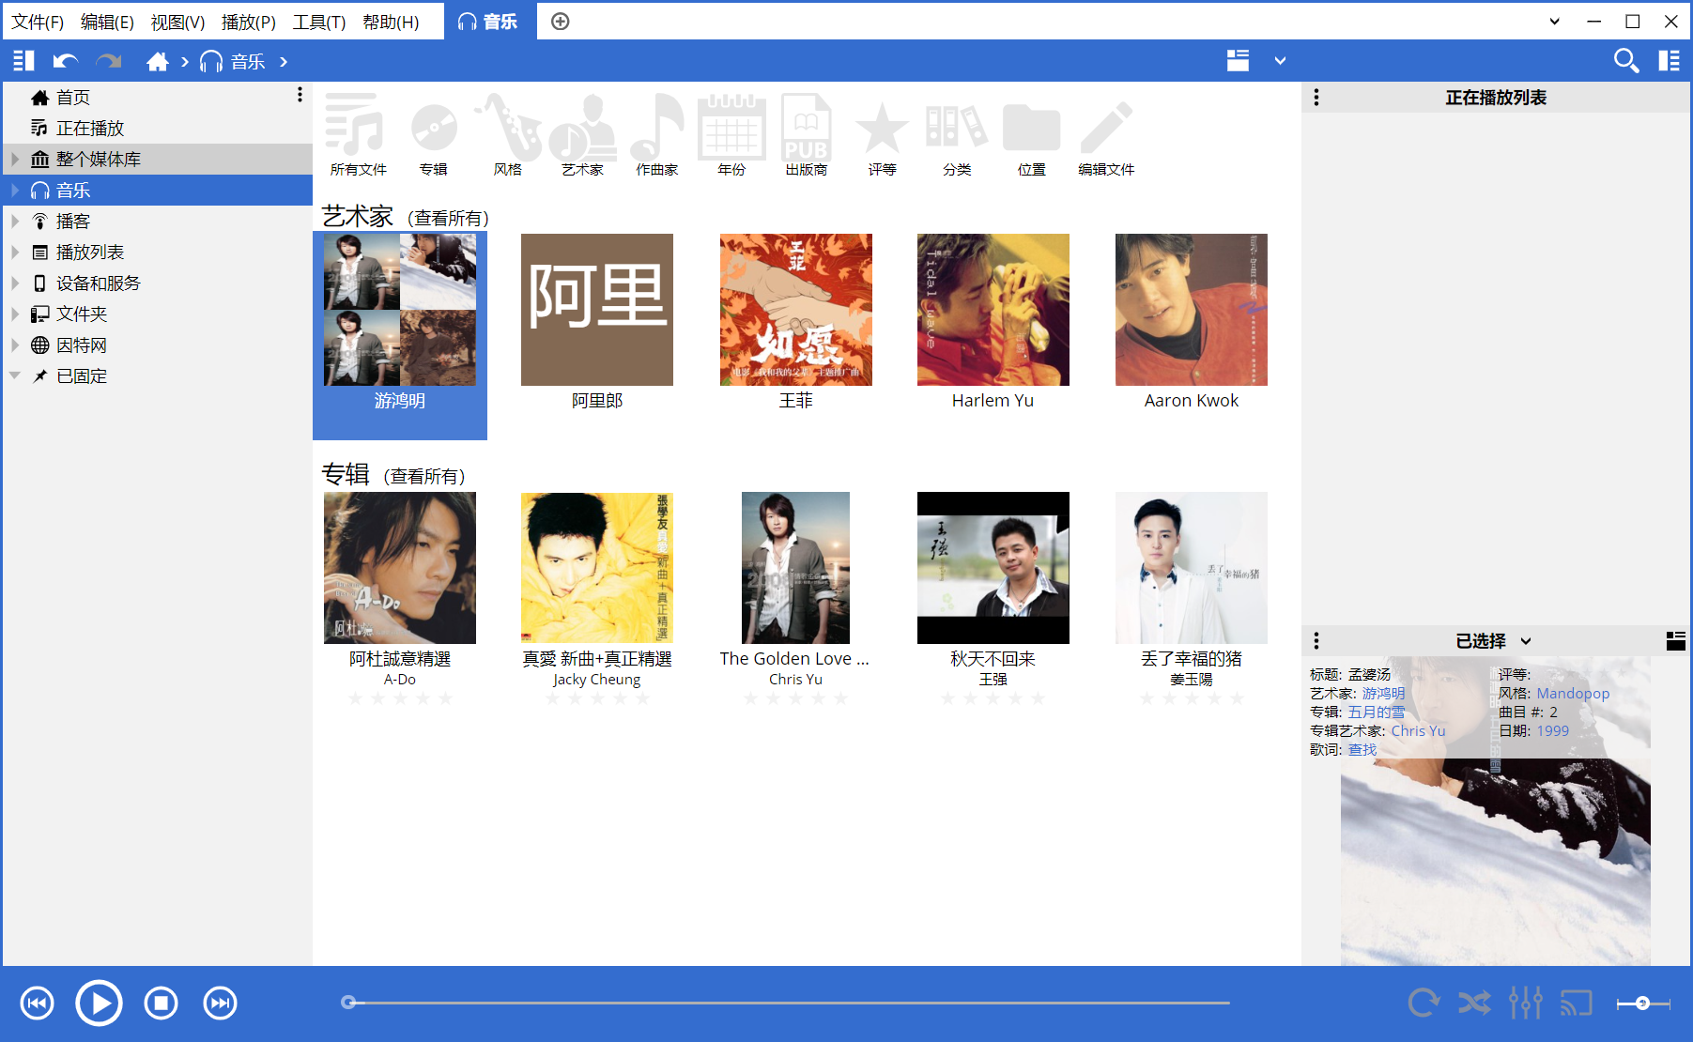The image size is (1693, 1042).
Task: Open album The Golden Love
Action: (796, 568)
